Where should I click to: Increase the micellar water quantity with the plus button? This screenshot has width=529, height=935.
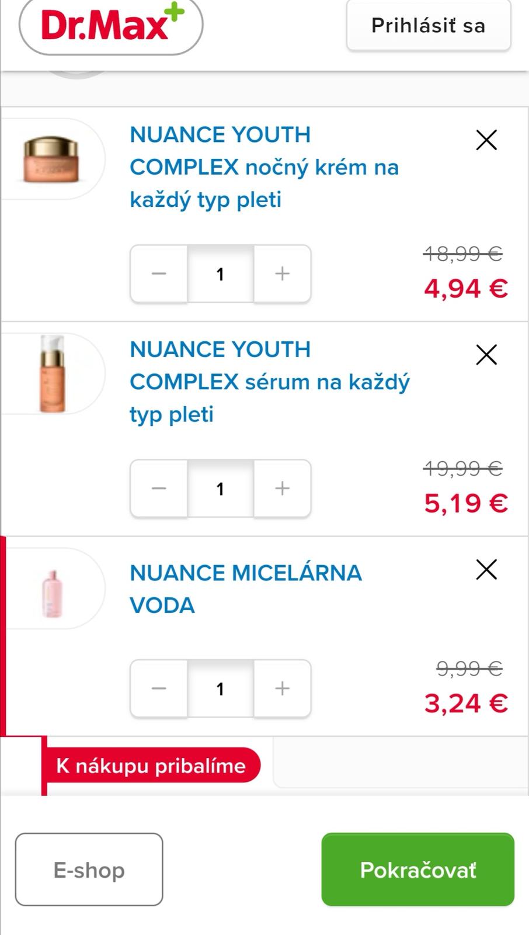click(283, 688)
